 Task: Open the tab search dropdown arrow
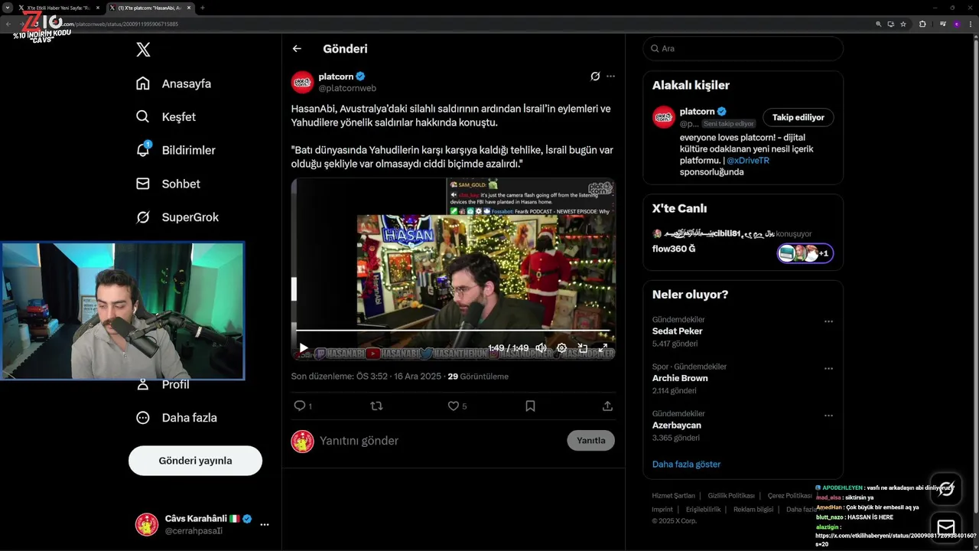tap(7, 8)
